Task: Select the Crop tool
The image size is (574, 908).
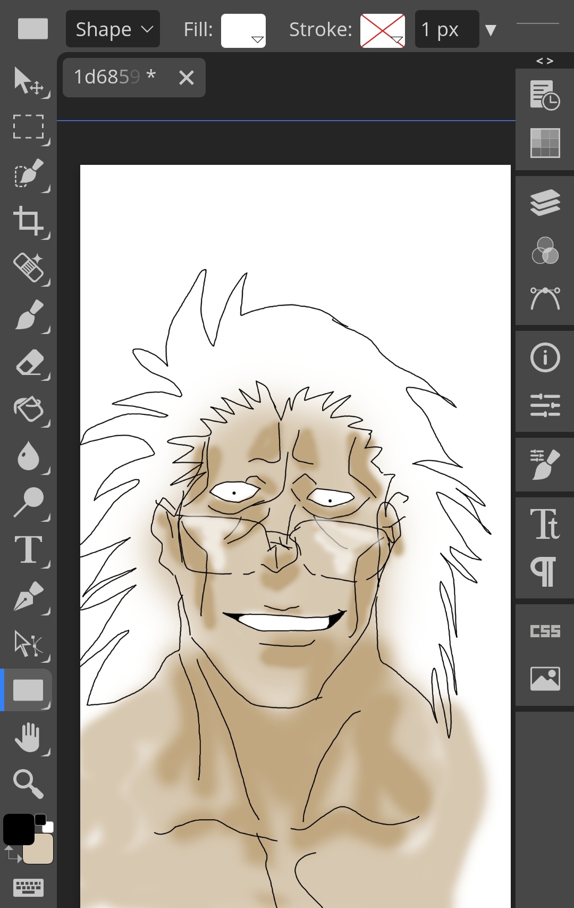Action: tap(29, 220)
